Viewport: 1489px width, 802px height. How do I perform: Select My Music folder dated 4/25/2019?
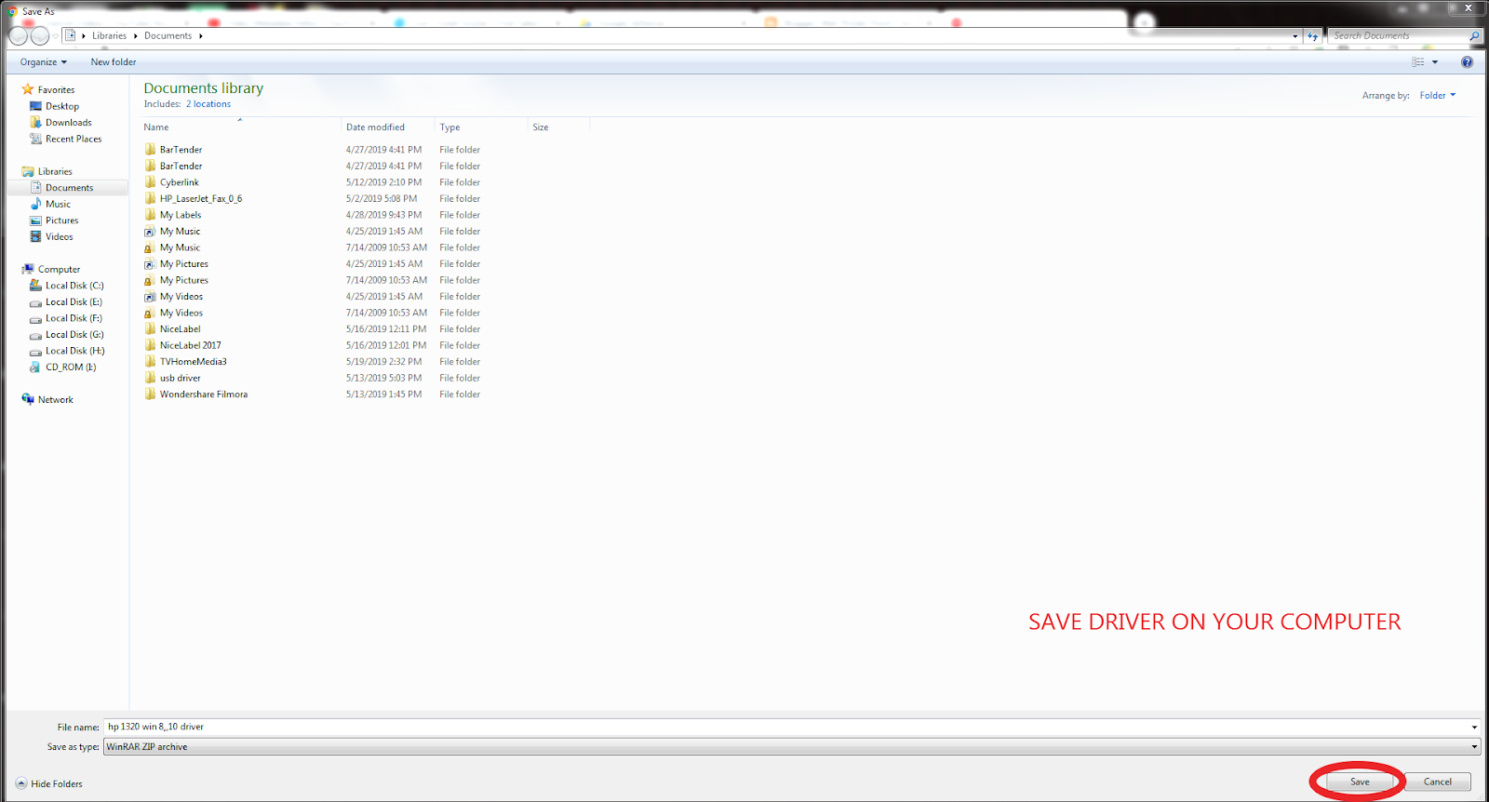180,231
